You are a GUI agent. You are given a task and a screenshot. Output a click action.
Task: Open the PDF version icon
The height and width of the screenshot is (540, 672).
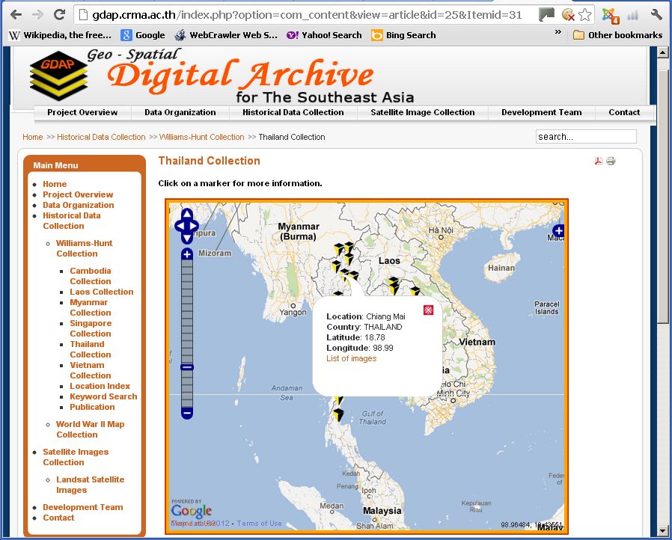click(599, 162)
